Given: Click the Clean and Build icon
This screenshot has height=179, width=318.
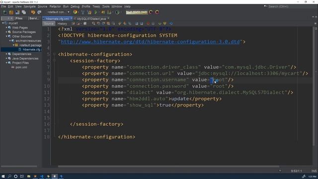Looking at the screenshot, I should click(x=89, y=12).
